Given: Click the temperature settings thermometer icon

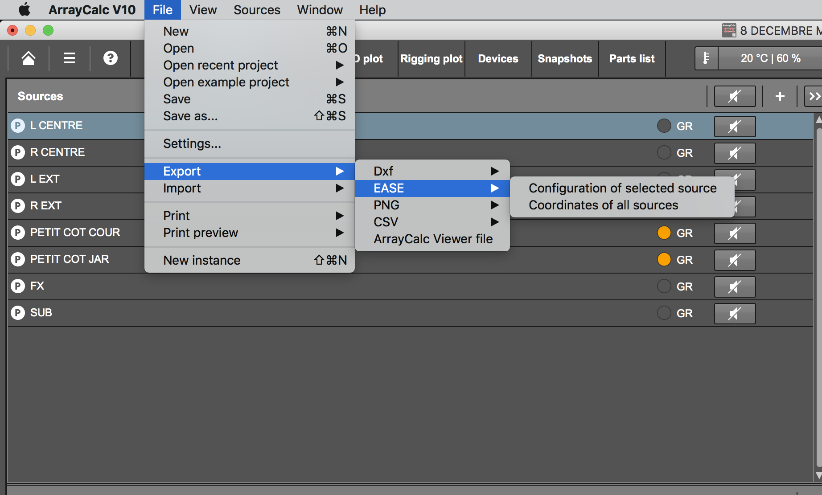Looking at the screenshot, I should (706, 58).
